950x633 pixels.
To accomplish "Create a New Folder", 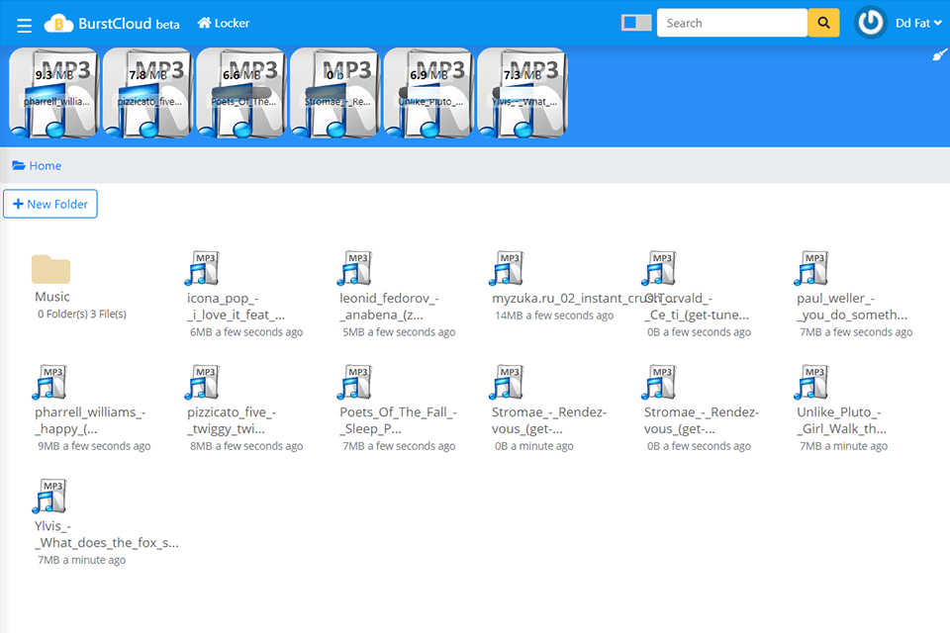I will coord(50,204).
